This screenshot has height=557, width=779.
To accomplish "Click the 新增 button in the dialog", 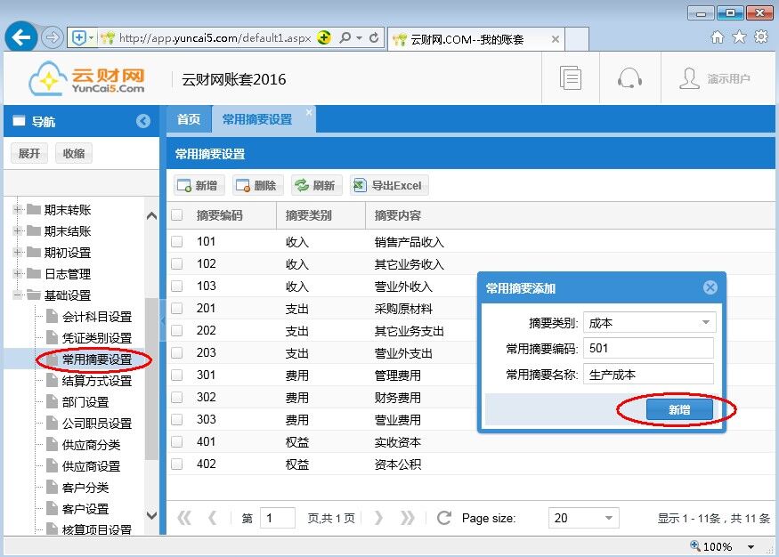I will tap(678, 409).
